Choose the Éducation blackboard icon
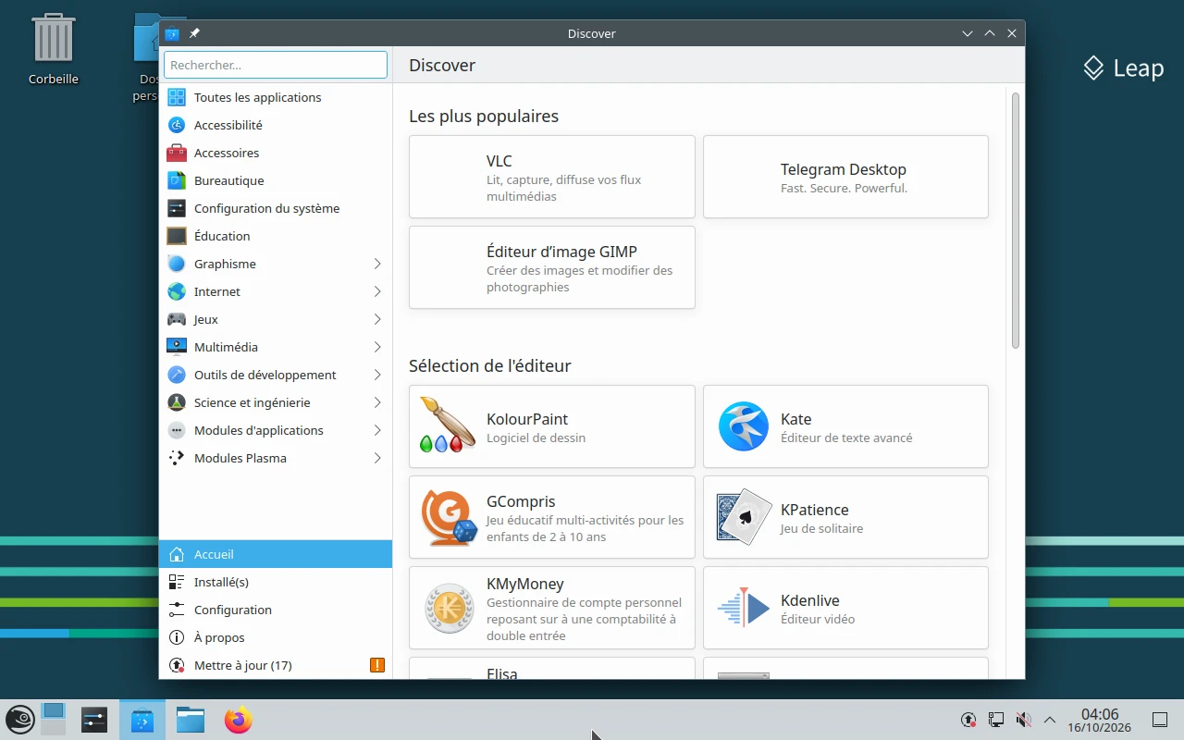The height and width of the screenshot is (740, 1184). click(177, 236)
